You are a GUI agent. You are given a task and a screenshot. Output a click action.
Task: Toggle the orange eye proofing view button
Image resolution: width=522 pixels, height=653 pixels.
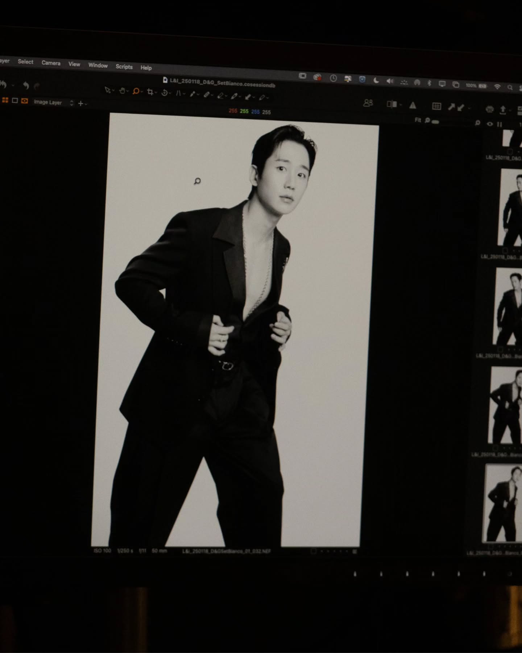(24, 101)
